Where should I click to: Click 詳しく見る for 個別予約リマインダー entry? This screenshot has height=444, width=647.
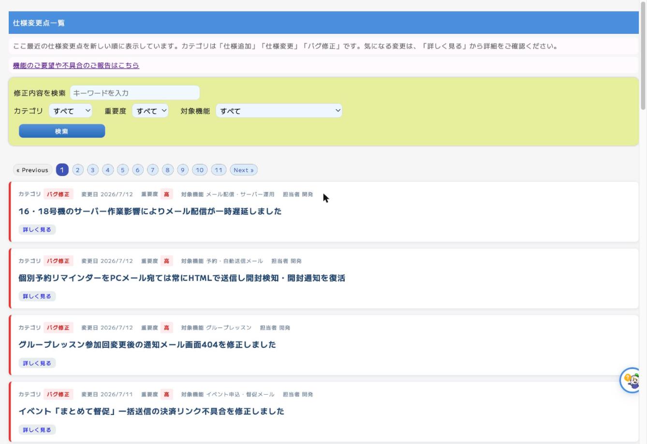(37, 296)
